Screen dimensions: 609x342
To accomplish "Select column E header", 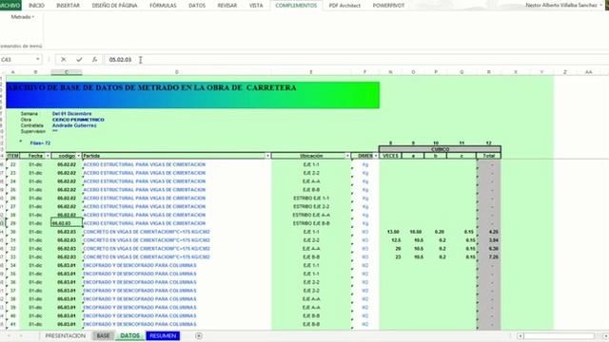I will point(311,72).
